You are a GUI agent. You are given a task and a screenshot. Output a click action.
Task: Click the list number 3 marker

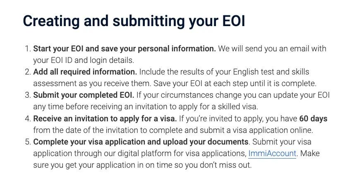[x=28, y=95]
